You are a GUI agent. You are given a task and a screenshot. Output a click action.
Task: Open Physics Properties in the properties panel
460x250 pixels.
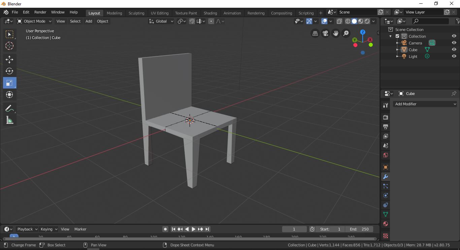tap(385, 195)
